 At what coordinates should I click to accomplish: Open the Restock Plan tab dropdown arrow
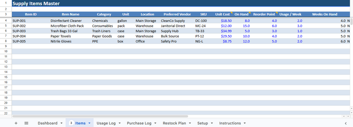click(x=190, y=123)
